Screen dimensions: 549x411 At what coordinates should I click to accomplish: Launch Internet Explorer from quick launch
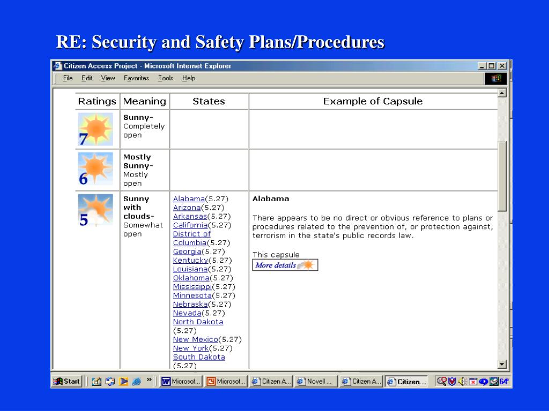(137, 381)
